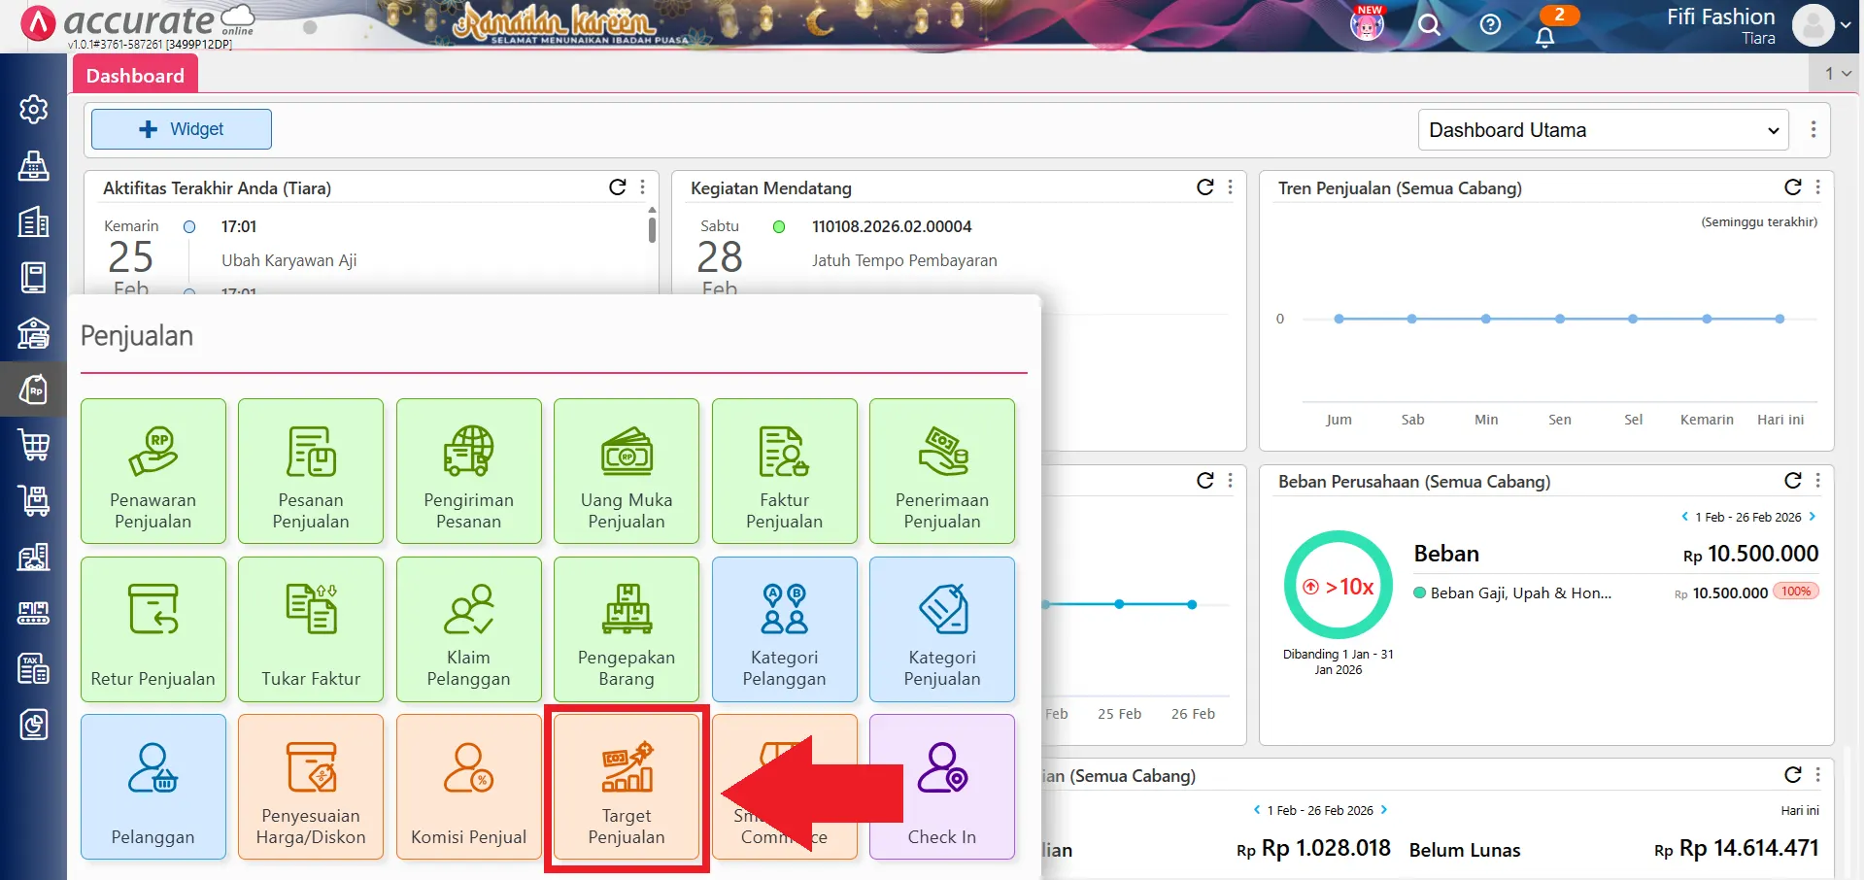Click the green Beban Gaji legend dot

[x=1420, y=592]
